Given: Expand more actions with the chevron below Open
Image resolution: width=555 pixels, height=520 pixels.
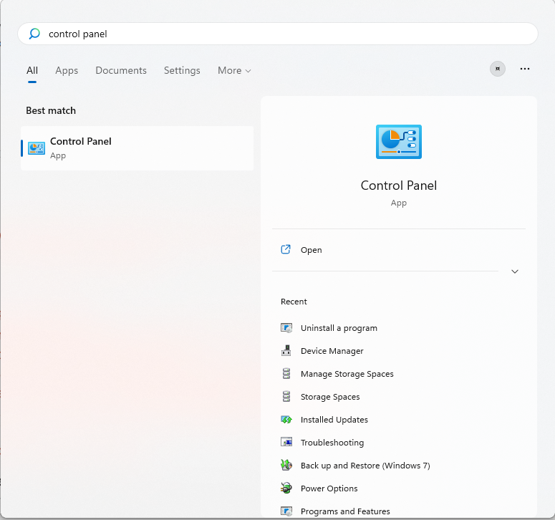Looking at the screenshot, I should (515, 271).
